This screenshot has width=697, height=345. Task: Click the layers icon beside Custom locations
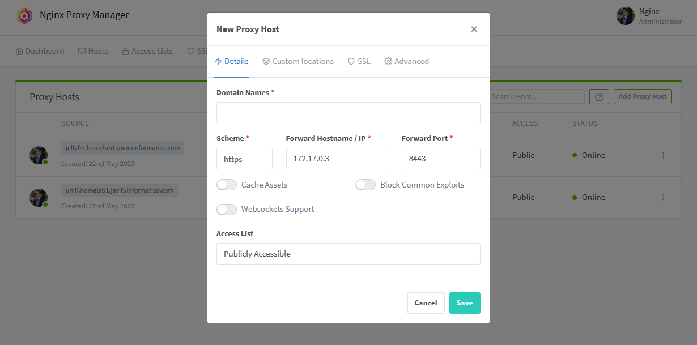(266, 61)
